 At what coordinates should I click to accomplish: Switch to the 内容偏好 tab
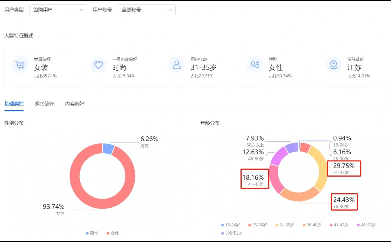[74, 104]
